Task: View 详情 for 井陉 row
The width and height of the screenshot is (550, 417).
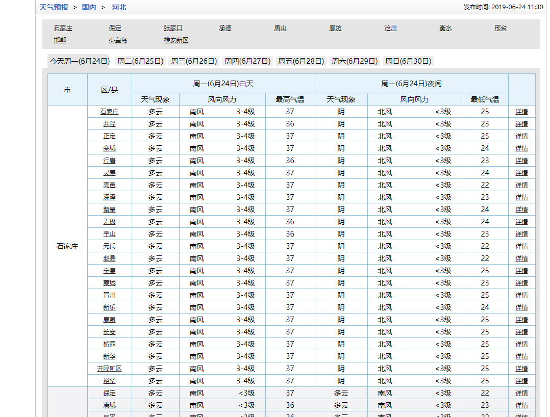Action: point(521,124)
